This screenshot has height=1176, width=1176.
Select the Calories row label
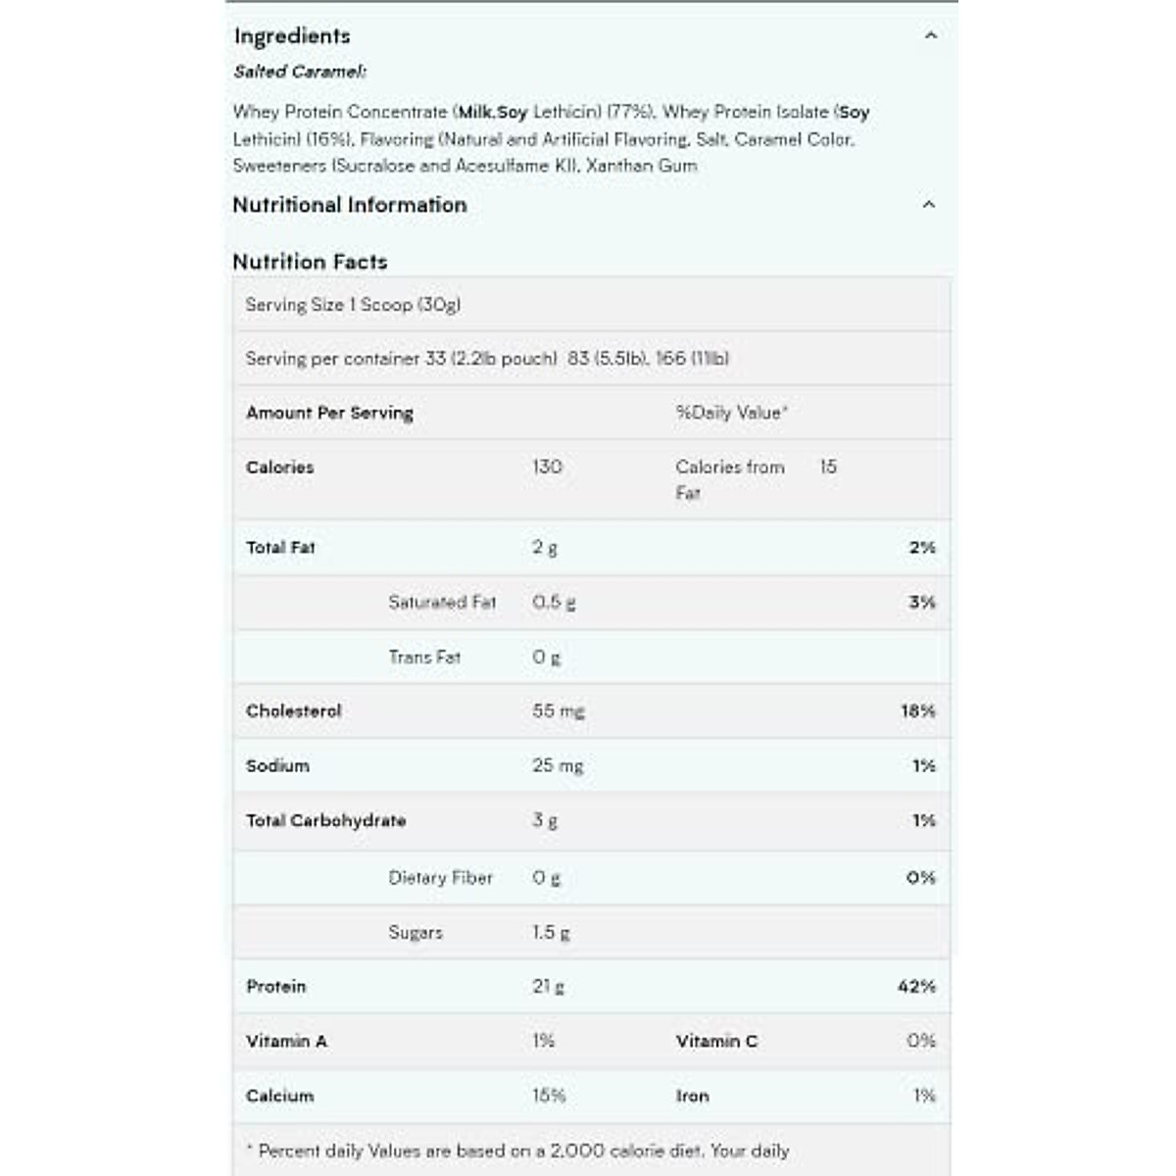pos(280,467)
